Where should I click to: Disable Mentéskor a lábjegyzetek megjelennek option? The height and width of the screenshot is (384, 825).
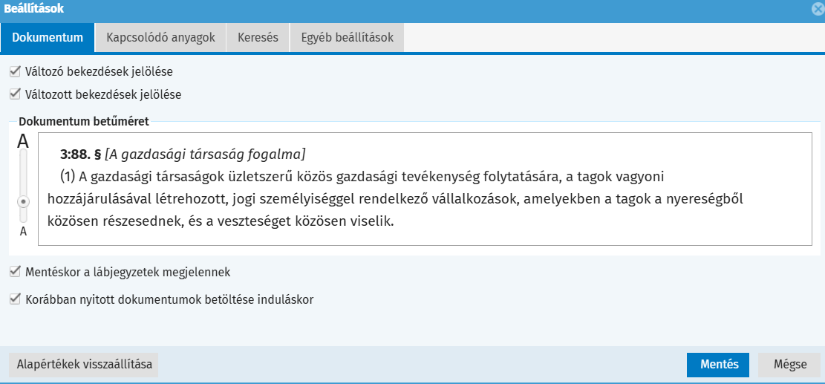[15, 272]
